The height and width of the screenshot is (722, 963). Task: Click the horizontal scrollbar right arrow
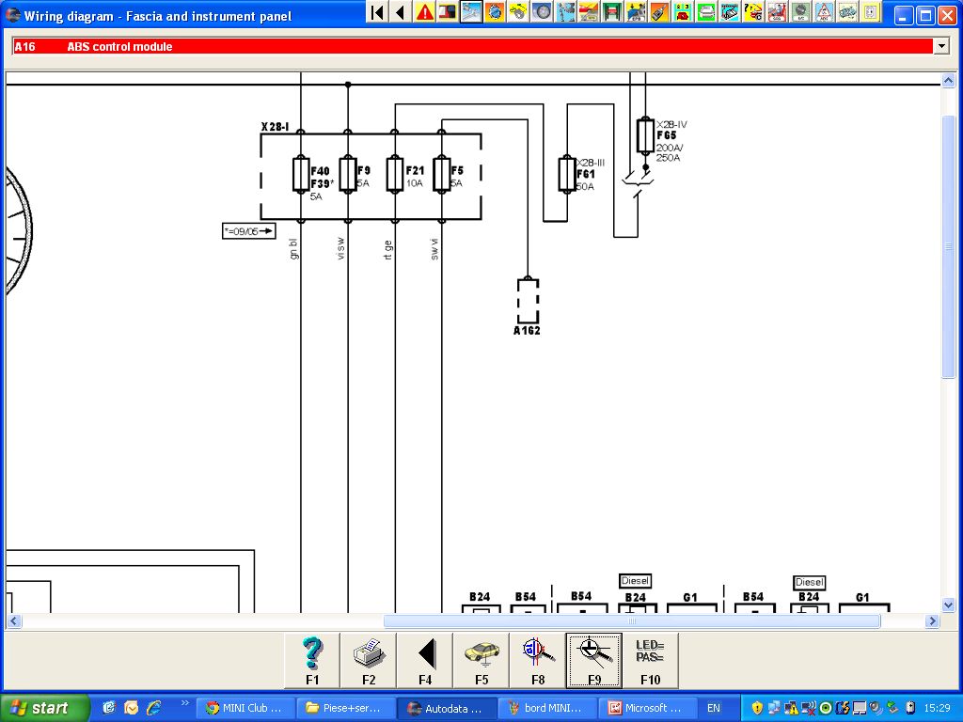[932, 621]
